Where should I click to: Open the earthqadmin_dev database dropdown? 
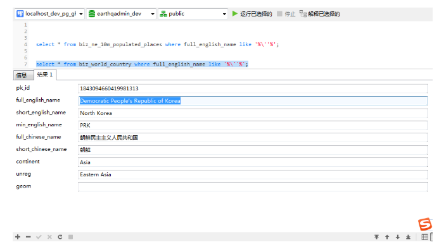121,14
